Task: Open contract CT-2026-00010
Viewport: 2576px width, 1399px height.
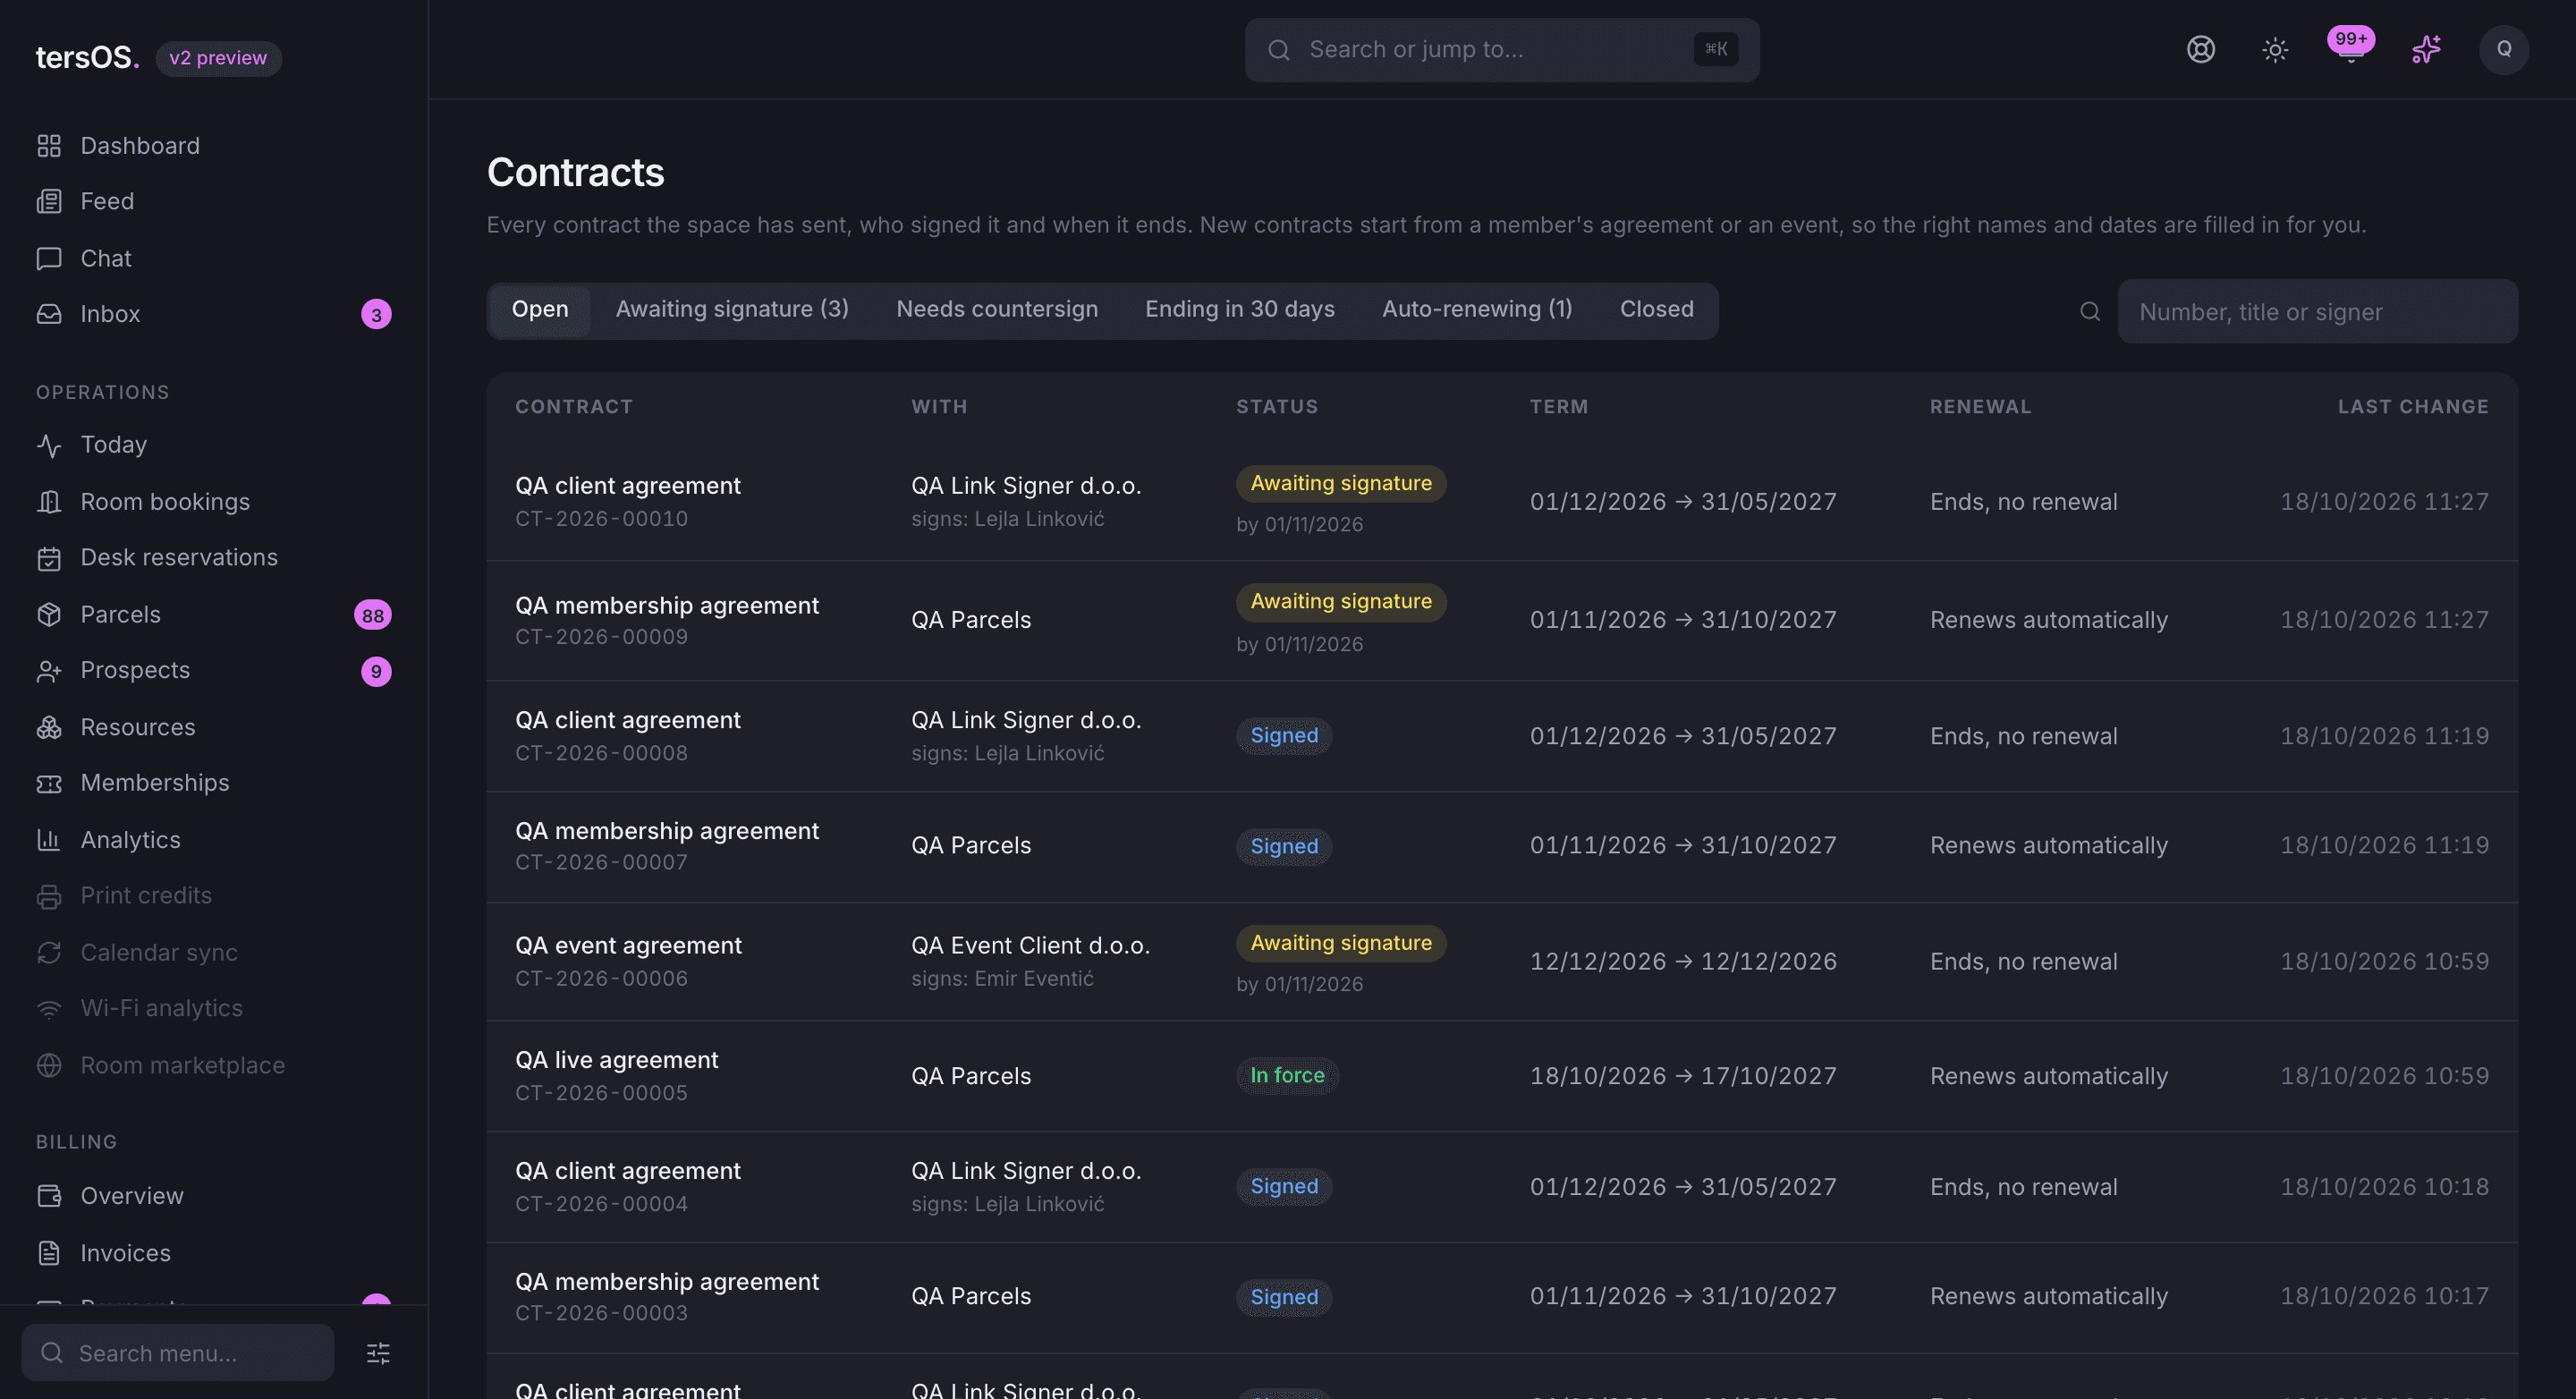Action: [x=1502, y=502]
